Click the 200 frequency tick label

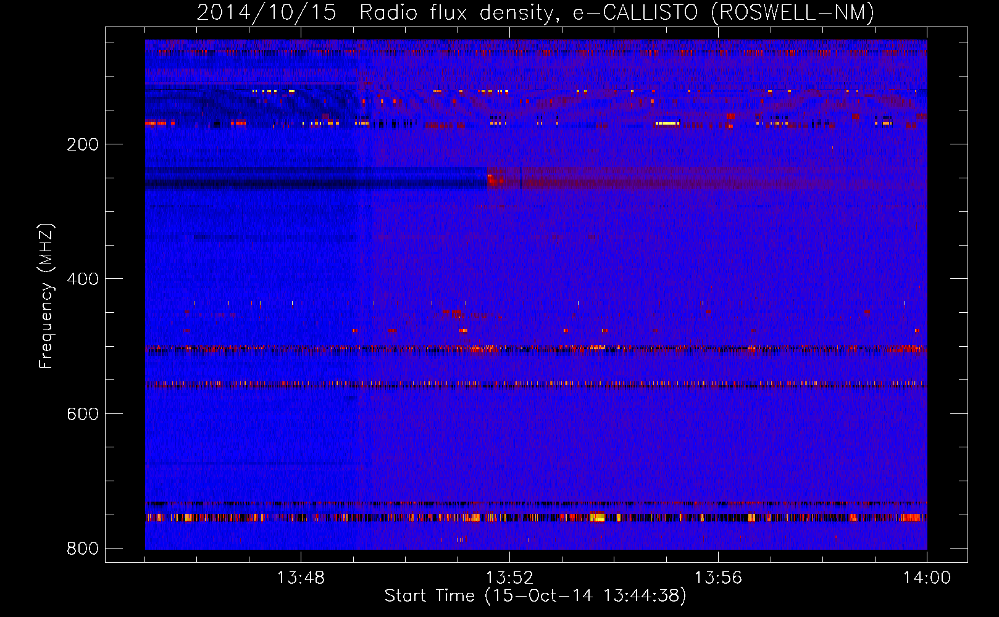[83, 144]
